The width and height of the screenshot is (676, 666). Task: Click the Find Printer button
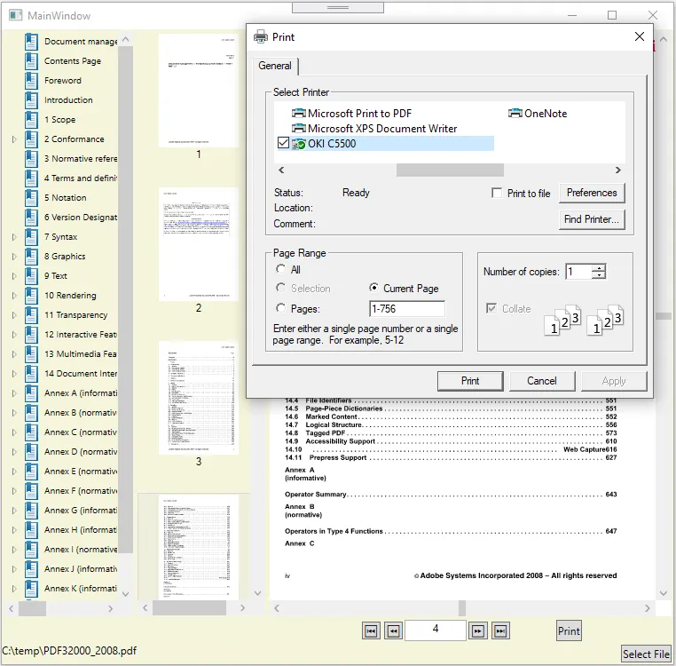pos(592,219)
